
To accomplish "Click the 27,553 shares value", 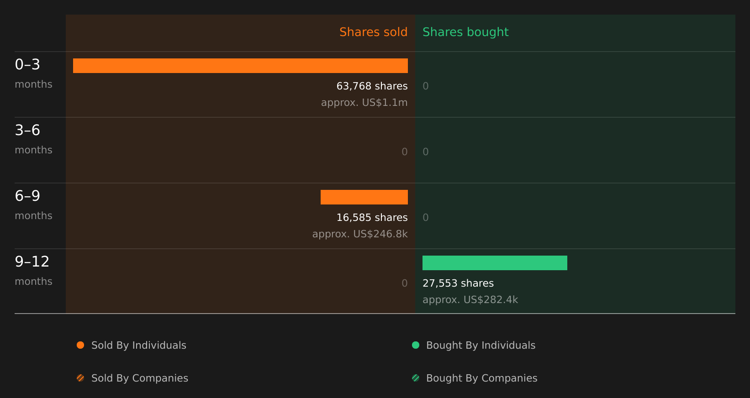I will tap(458, 283).
